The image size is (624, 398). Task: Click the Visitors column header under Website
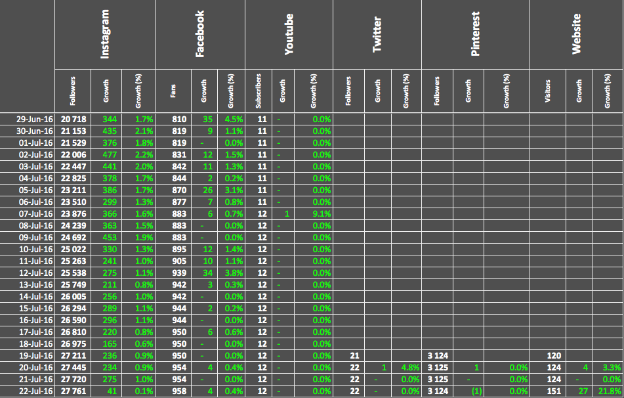(548, 91)
